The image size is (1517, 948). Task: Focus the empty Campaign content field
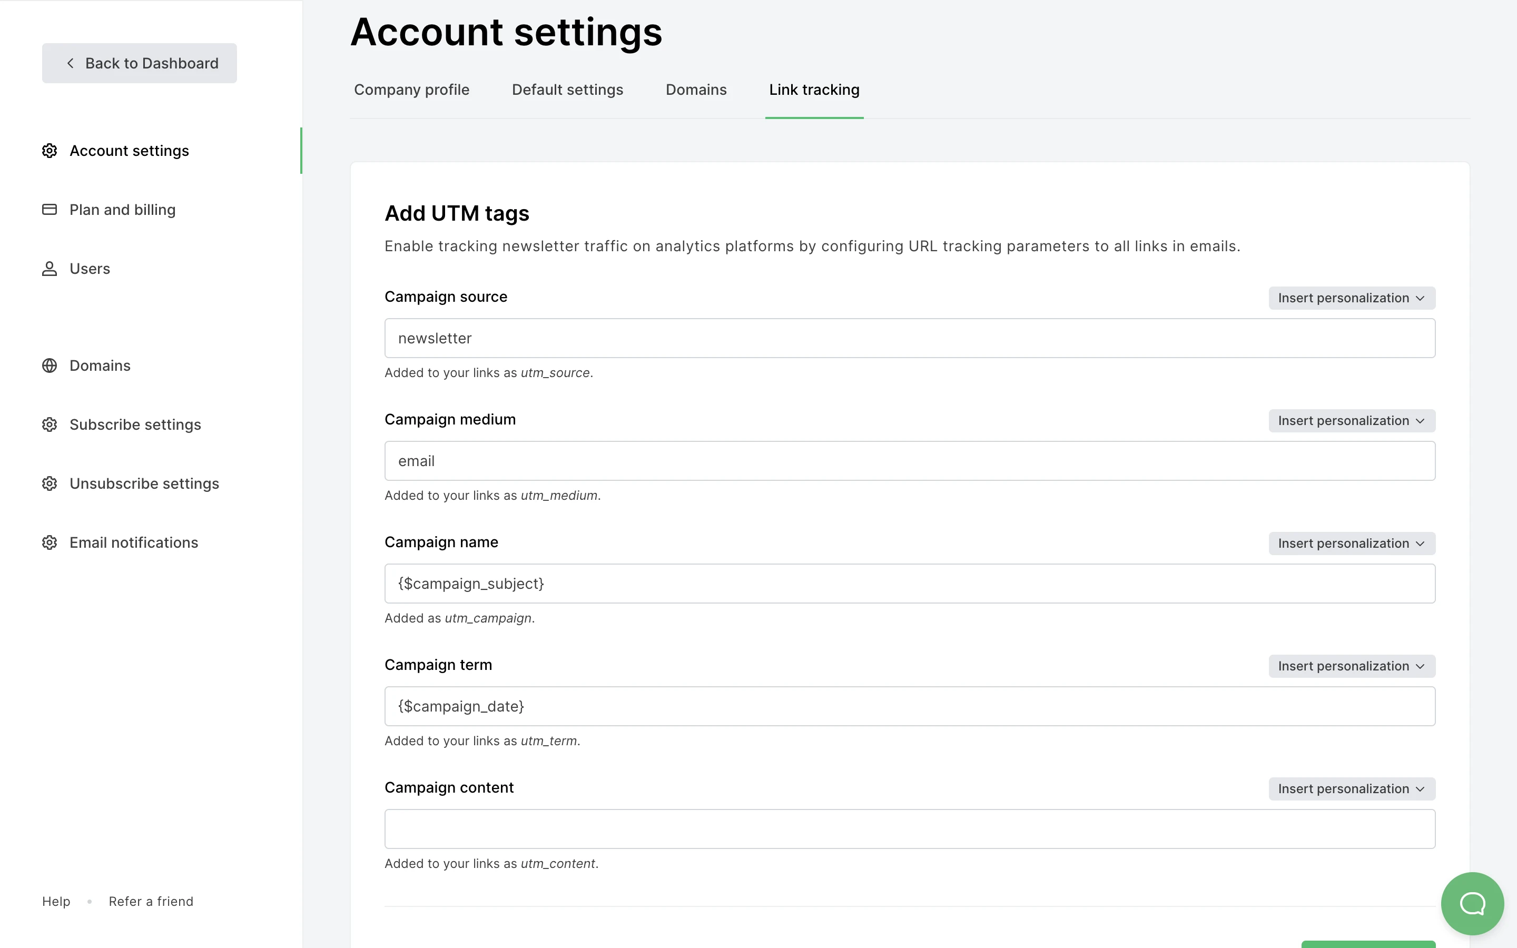(910, 829)
